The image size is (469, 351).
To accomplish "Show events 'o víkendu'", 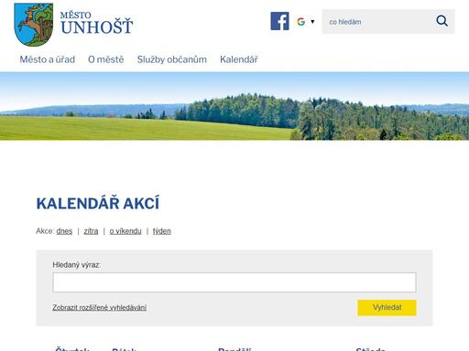I will (125, 231).
